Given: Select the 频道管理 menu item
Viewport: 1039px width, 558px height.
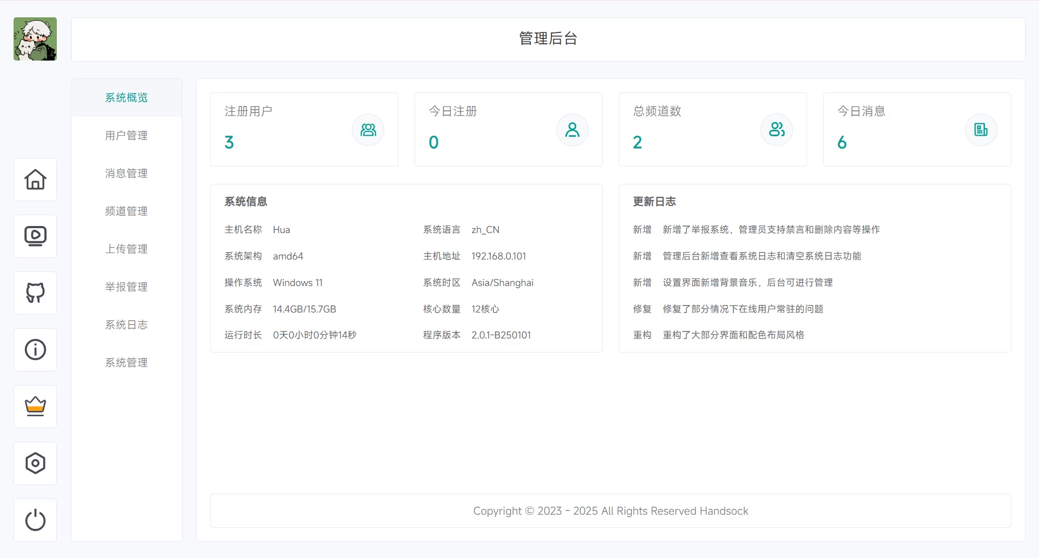Looking at the screenshot, I should point(126,211).
